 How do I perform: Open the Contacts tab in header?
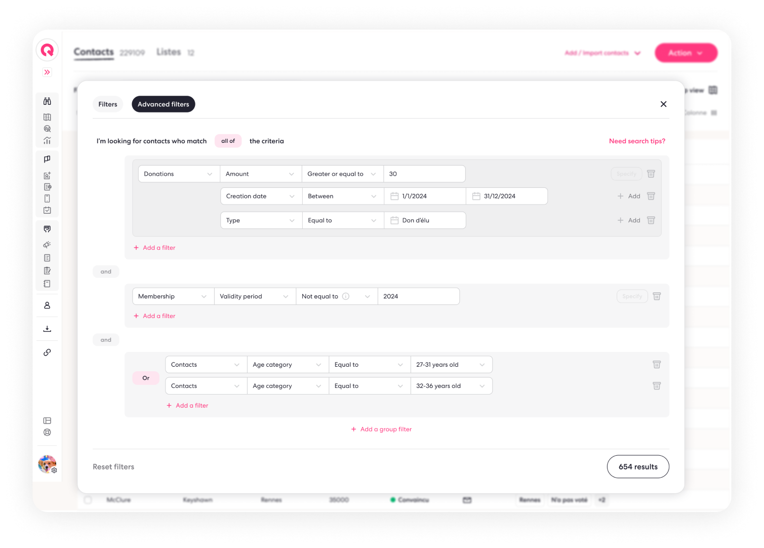94,52
